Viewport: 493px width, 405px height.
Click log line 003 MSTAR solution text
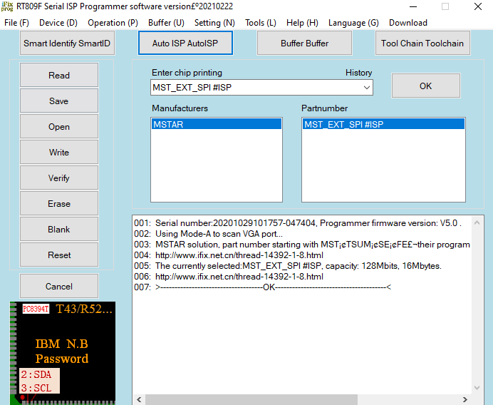point(313,245)
